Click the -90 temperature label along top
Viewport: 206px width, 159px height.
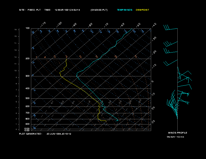(x=74, y=25)
